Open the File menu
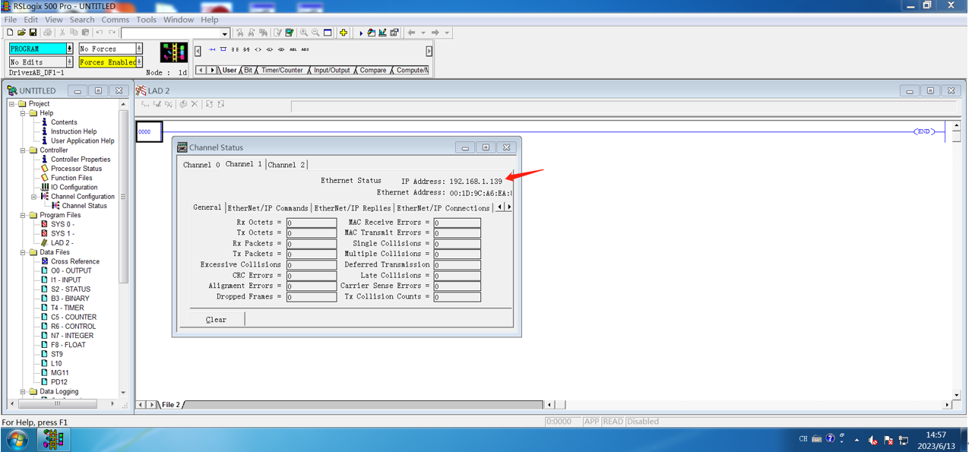This screenshot has height=452, width=969. 11,20
